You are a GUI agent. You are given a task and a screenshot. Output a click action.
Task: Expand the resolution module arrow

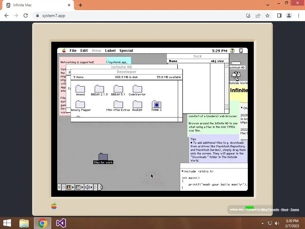tap(82, 187)
